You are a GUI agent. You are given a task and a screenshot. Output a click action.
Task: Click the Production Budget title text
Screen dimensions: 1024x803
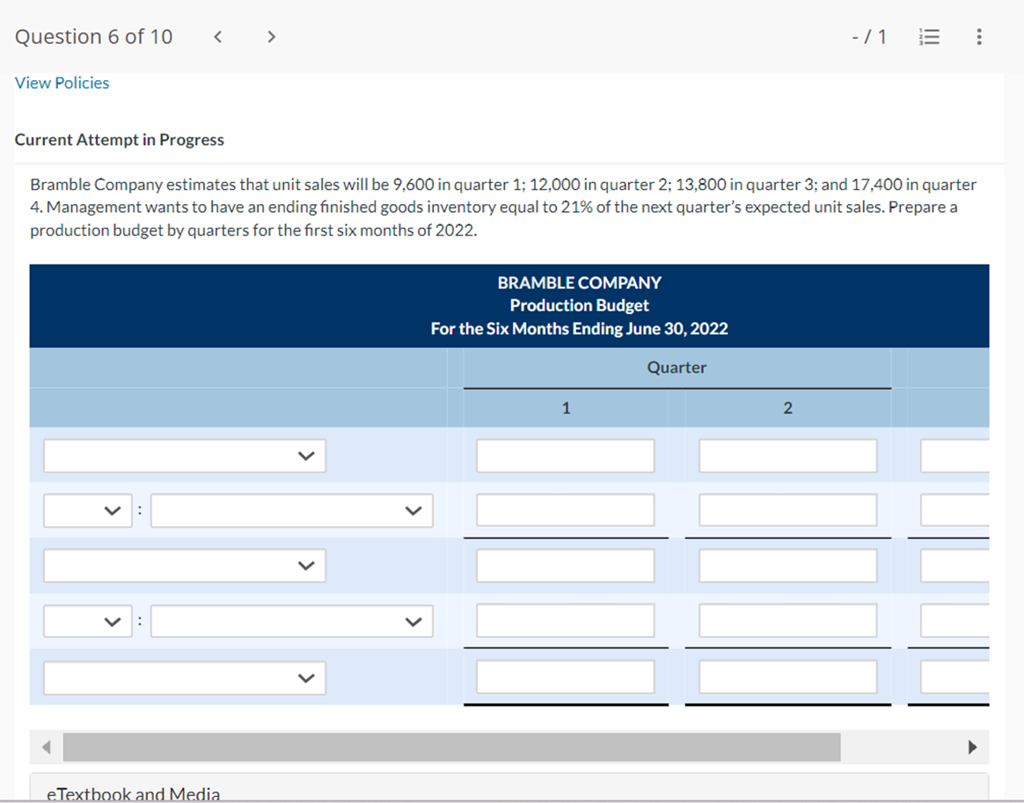click(x=579, y=305)
